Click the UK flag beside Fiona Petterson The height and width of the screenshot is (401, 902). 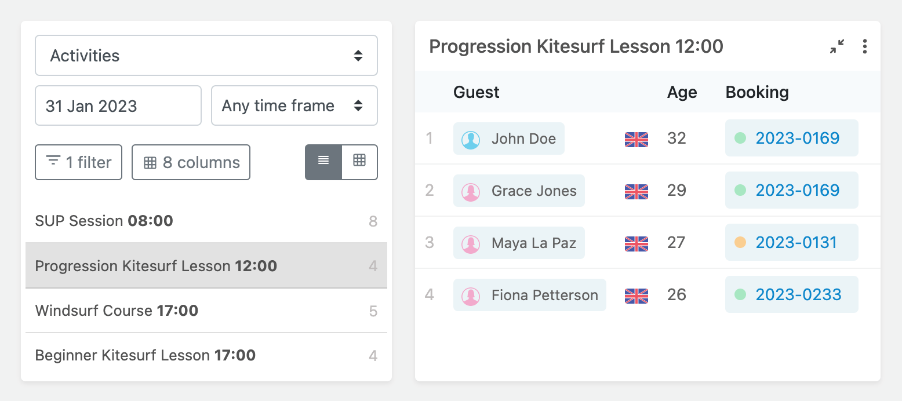point(636,296)
